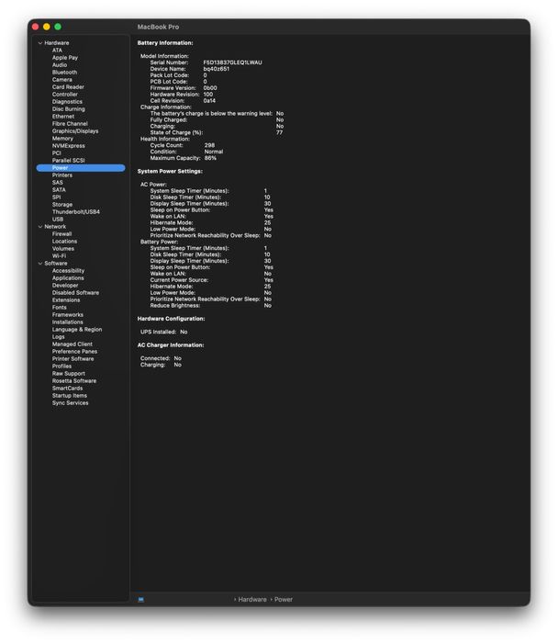558x643 pixels.
Task: Click the Device Name value bq40z651
Action: pos(216,69)
